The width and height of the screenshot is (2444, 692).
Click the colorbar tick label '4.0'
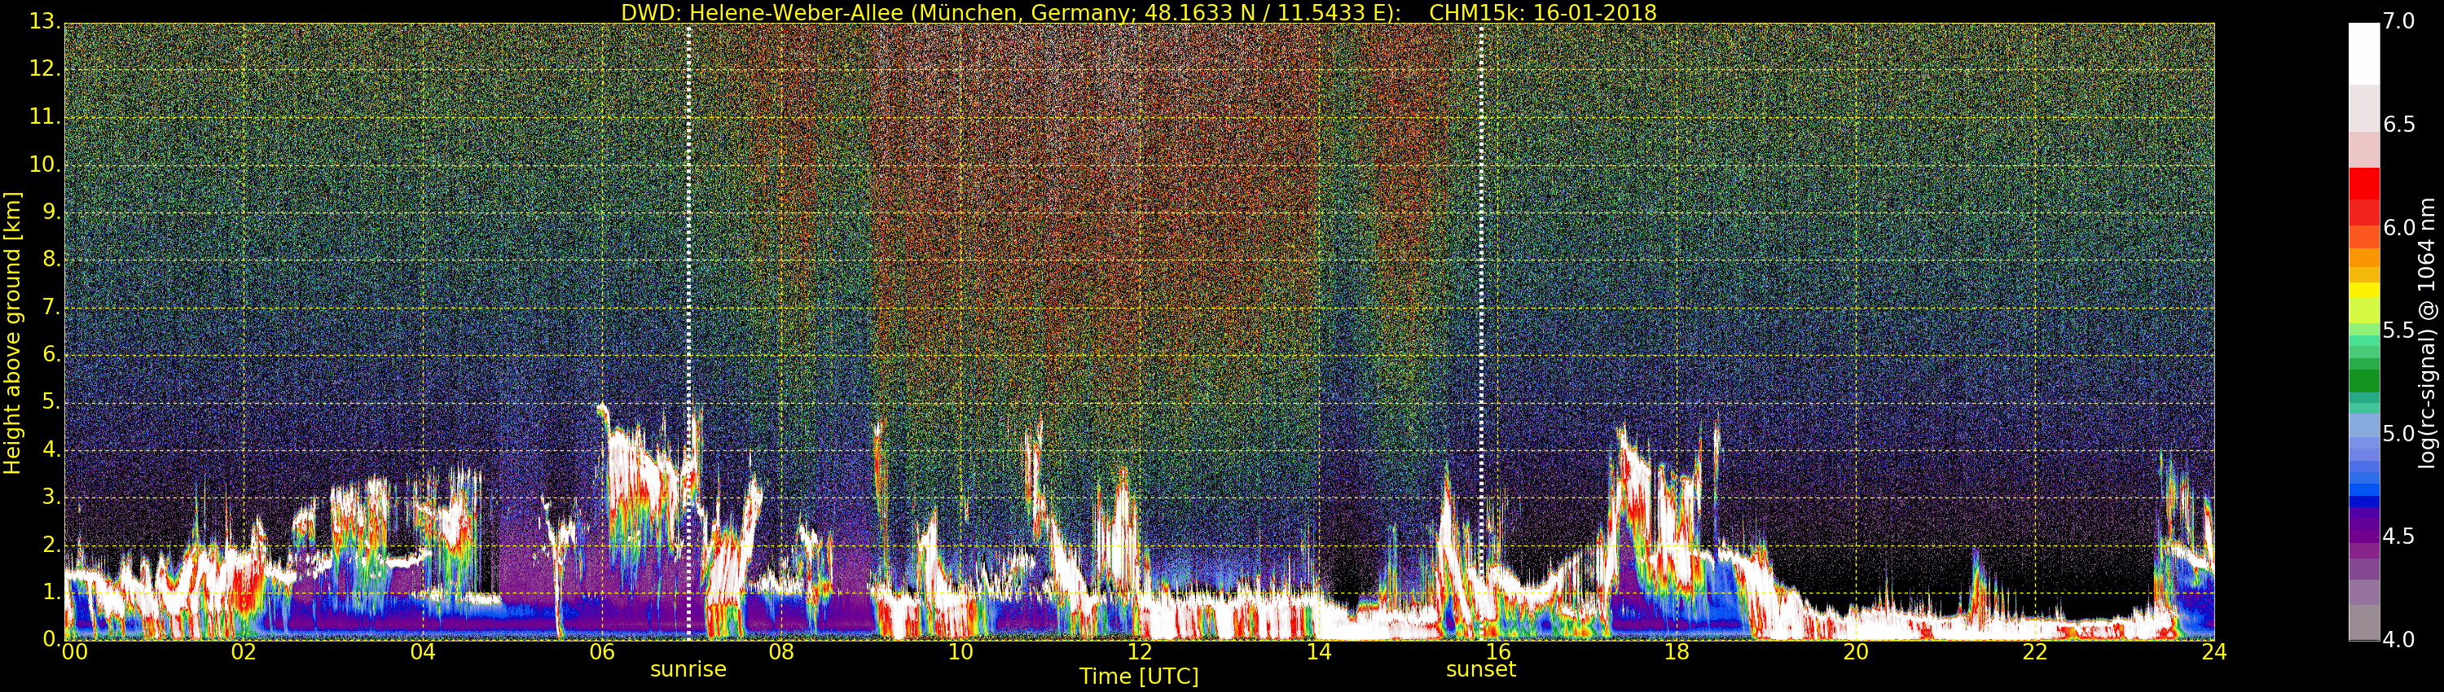click(x=2398, y=640)
